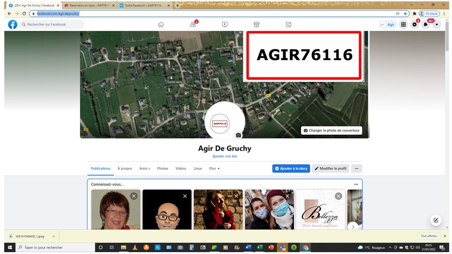Switch to the Photos tab
The image size is (452, 254).
163,168
